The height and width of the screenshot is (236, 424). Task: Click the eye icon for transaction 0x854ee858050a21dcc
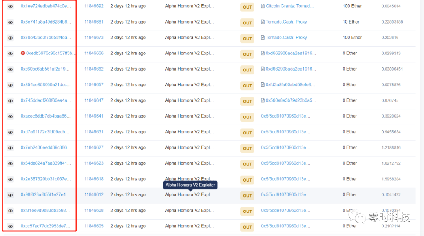(x=10, y=85)
